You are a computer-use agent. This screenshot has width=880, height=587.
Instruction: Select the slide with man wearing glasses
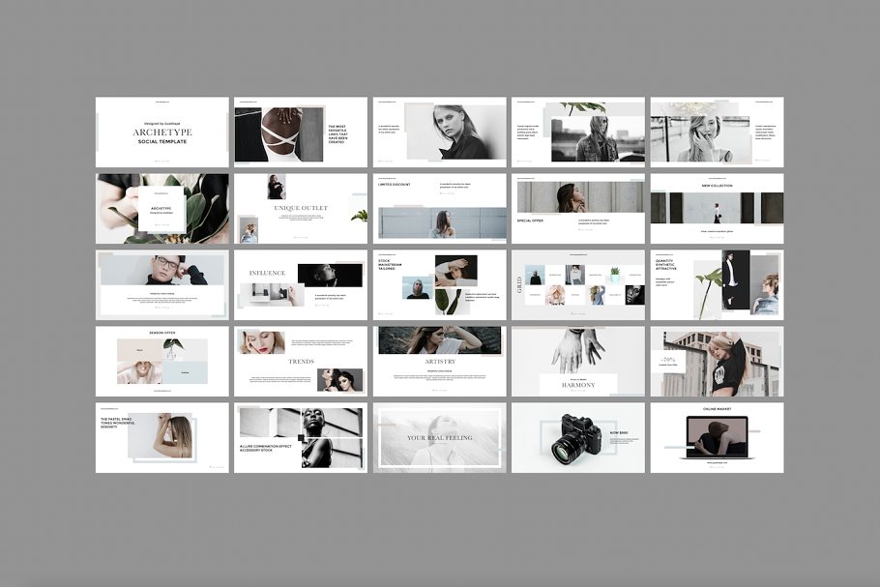[161, 284]
